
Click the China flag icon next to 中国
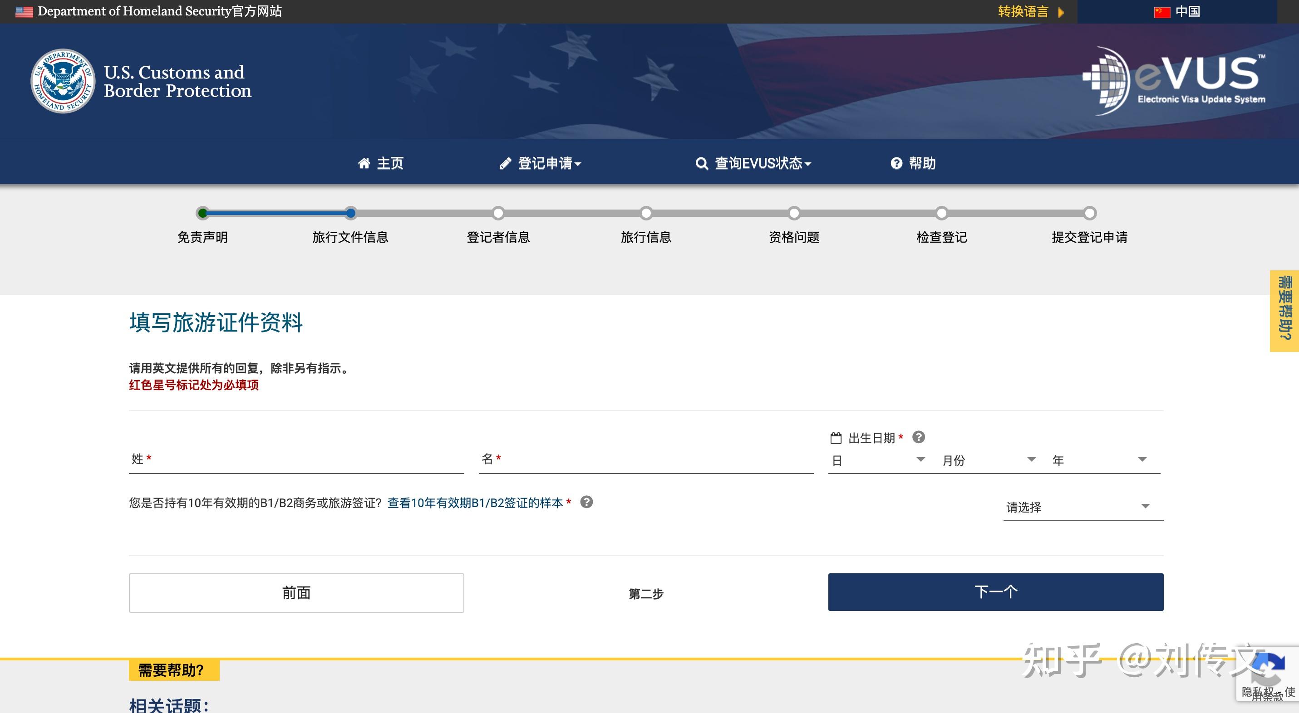(1162, 12)
